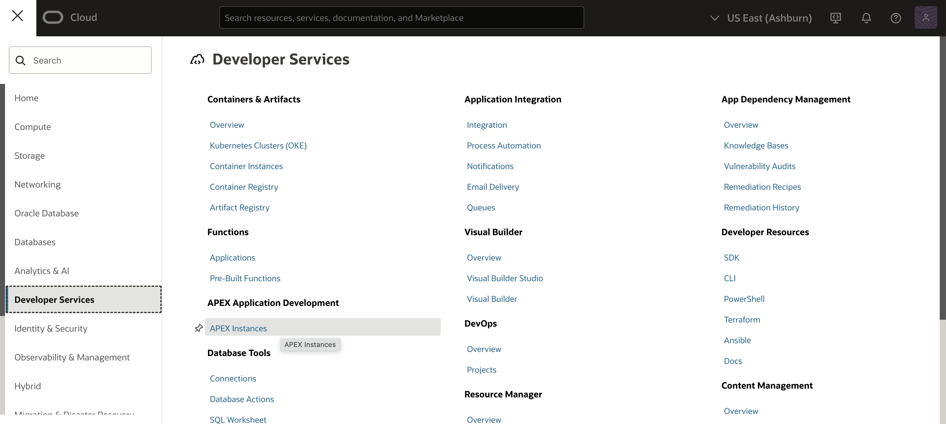946x424 pixels.
Task: Open the Cloud Shell developer tools icon
Action: [x=835, y=18]
